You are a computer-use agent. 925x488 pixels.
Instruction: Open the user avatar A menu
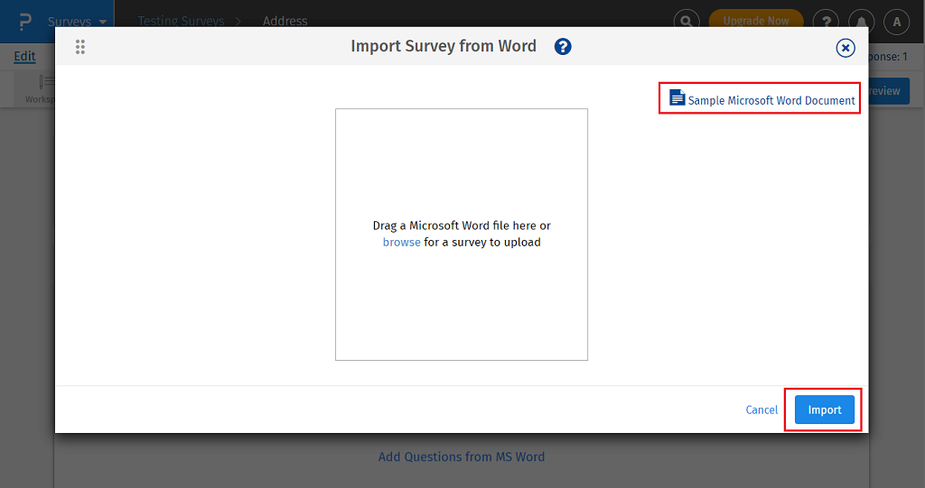click(x=895, y=21)
